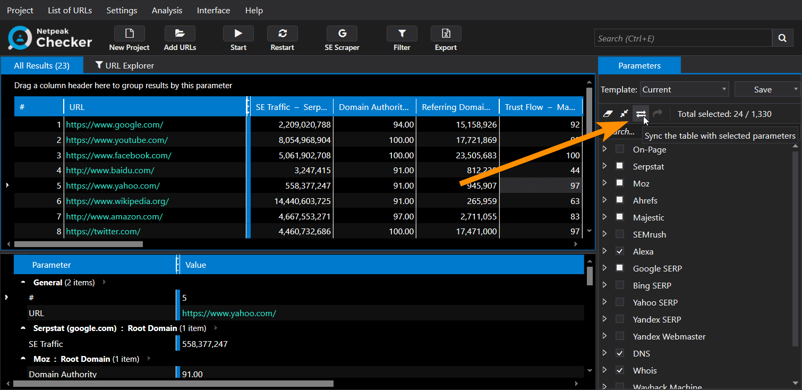This screenshot has width=802, height=390.
Task: Toggle the Majestic checkbox
Action: (620, 217)
